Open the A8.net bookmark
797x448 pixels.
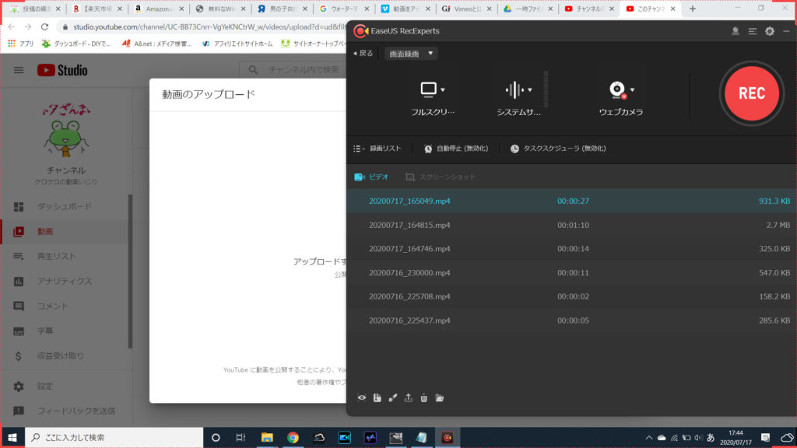tap(156, 44)
